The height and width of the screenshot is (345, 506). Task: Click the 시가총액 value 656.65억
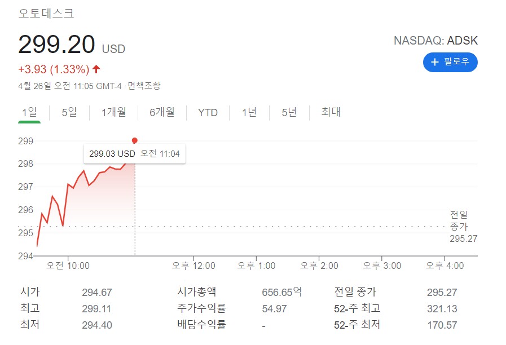pos(282,292)
